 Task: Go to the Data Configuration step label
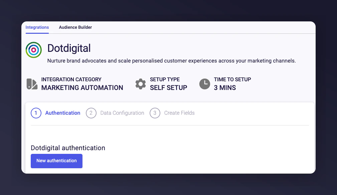point(122,113)
